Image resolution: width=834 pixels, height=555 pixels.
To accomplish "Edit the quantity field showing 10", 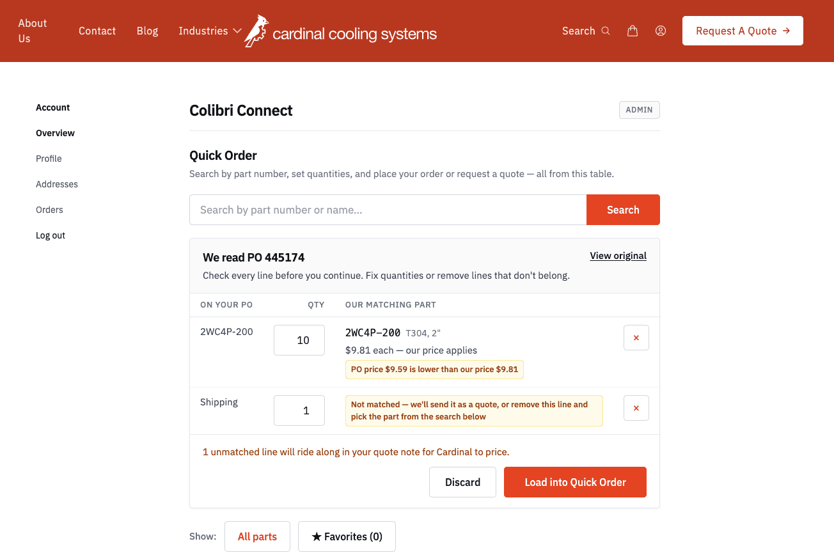I will tap(299, 340).
